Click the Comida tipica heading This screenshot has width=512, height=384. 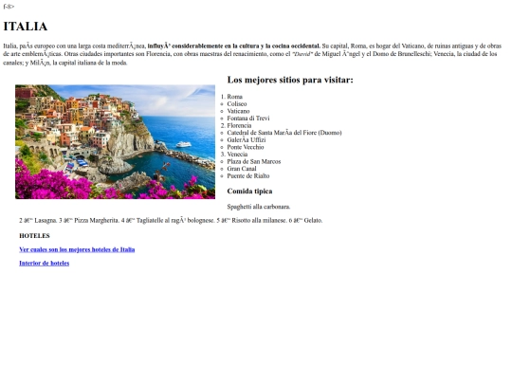(249, 191)
